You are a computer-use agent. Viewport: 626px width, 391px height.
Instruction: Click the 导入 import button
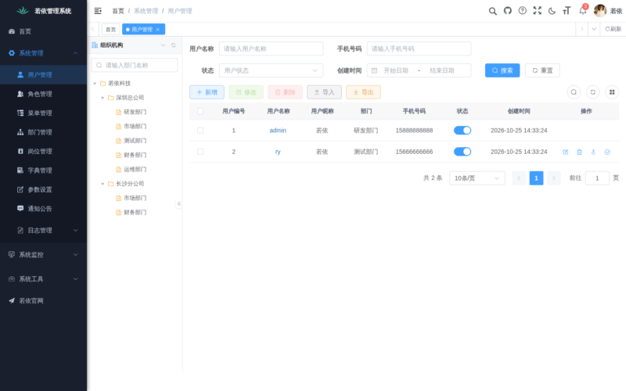[324, 92]
